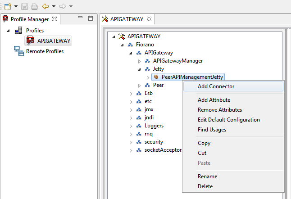Click the Back navigation arrow icon

point(45,6)
